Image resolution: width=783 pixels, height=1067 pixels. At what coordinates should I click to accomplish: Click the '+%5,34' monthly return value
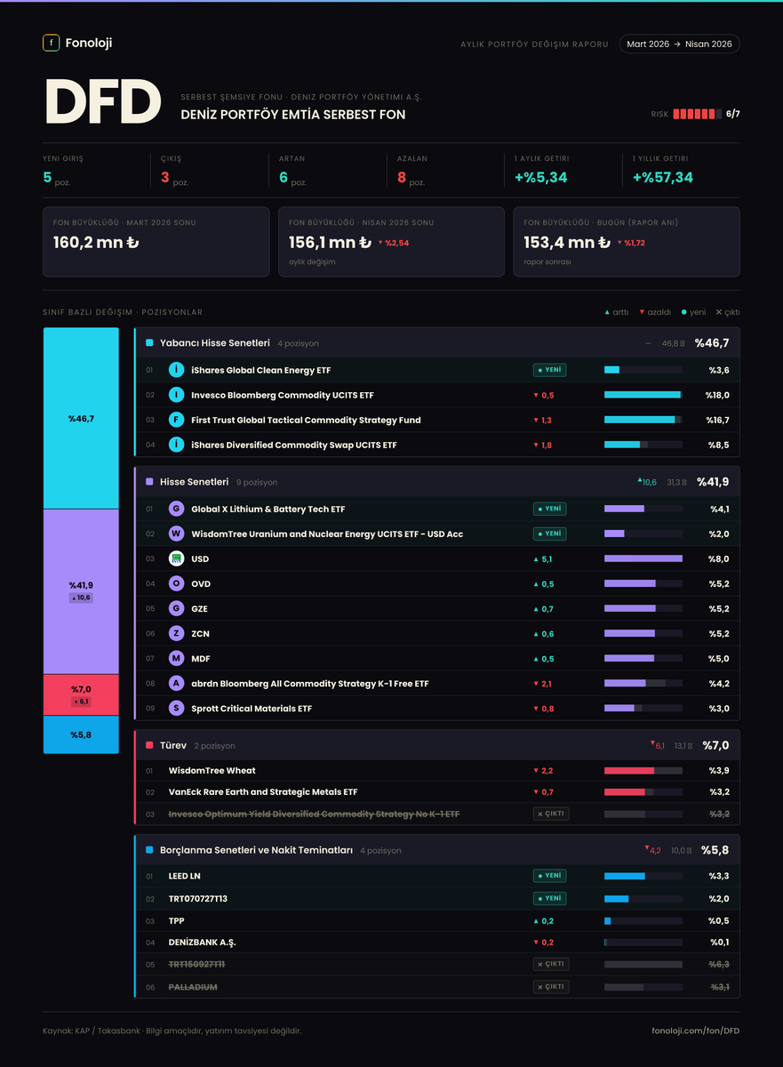tap(541, 177)
